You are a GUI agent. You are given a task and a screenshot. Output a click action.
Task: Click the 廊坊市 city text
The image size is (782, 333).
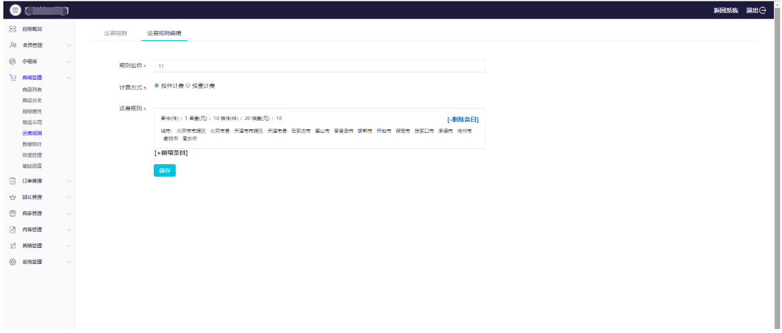click(170, 139)
